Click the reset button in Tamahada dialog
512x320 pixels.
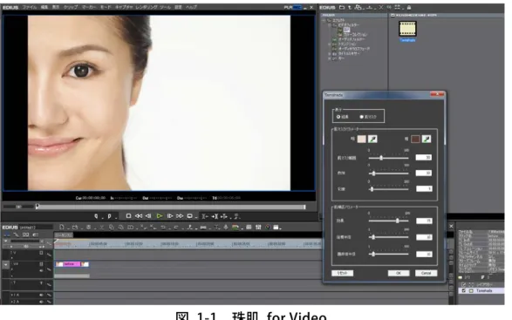342,273
